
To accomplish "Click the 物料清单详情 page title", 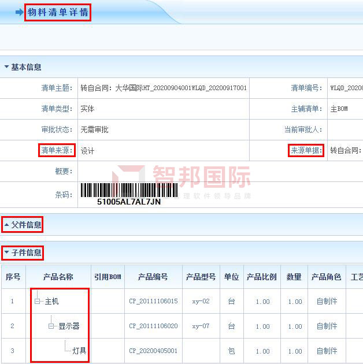I will 58,12.
